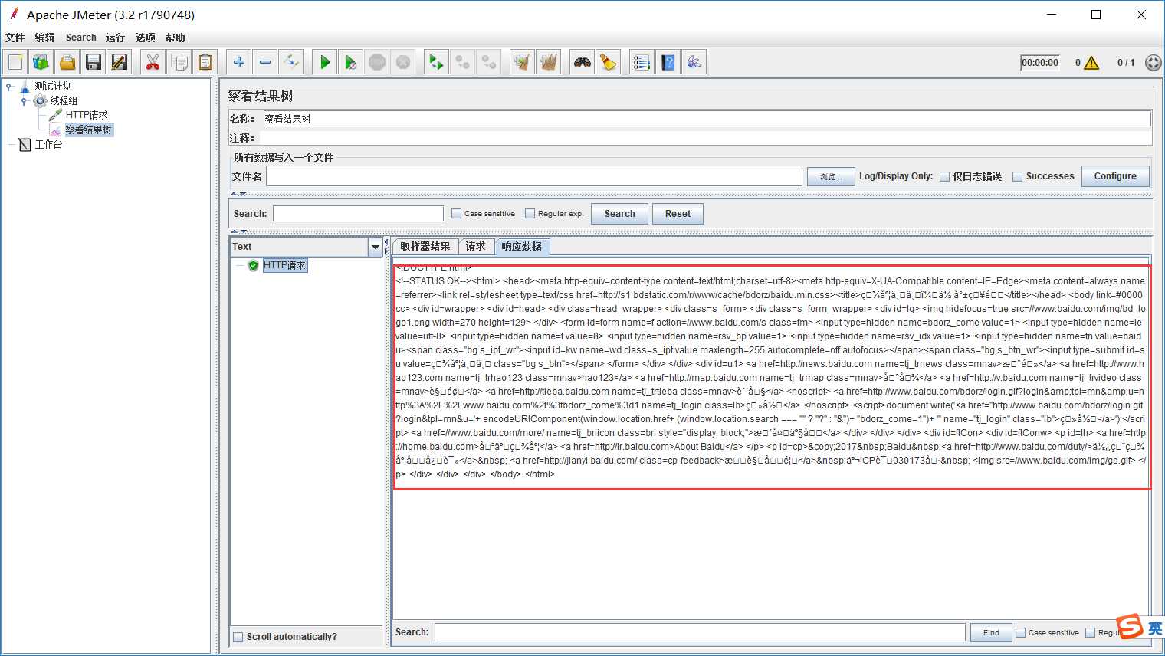Create a new test plan via toolbar
Image resolution: width=1165 pixels, height=656 pixels.
point(15,62)
